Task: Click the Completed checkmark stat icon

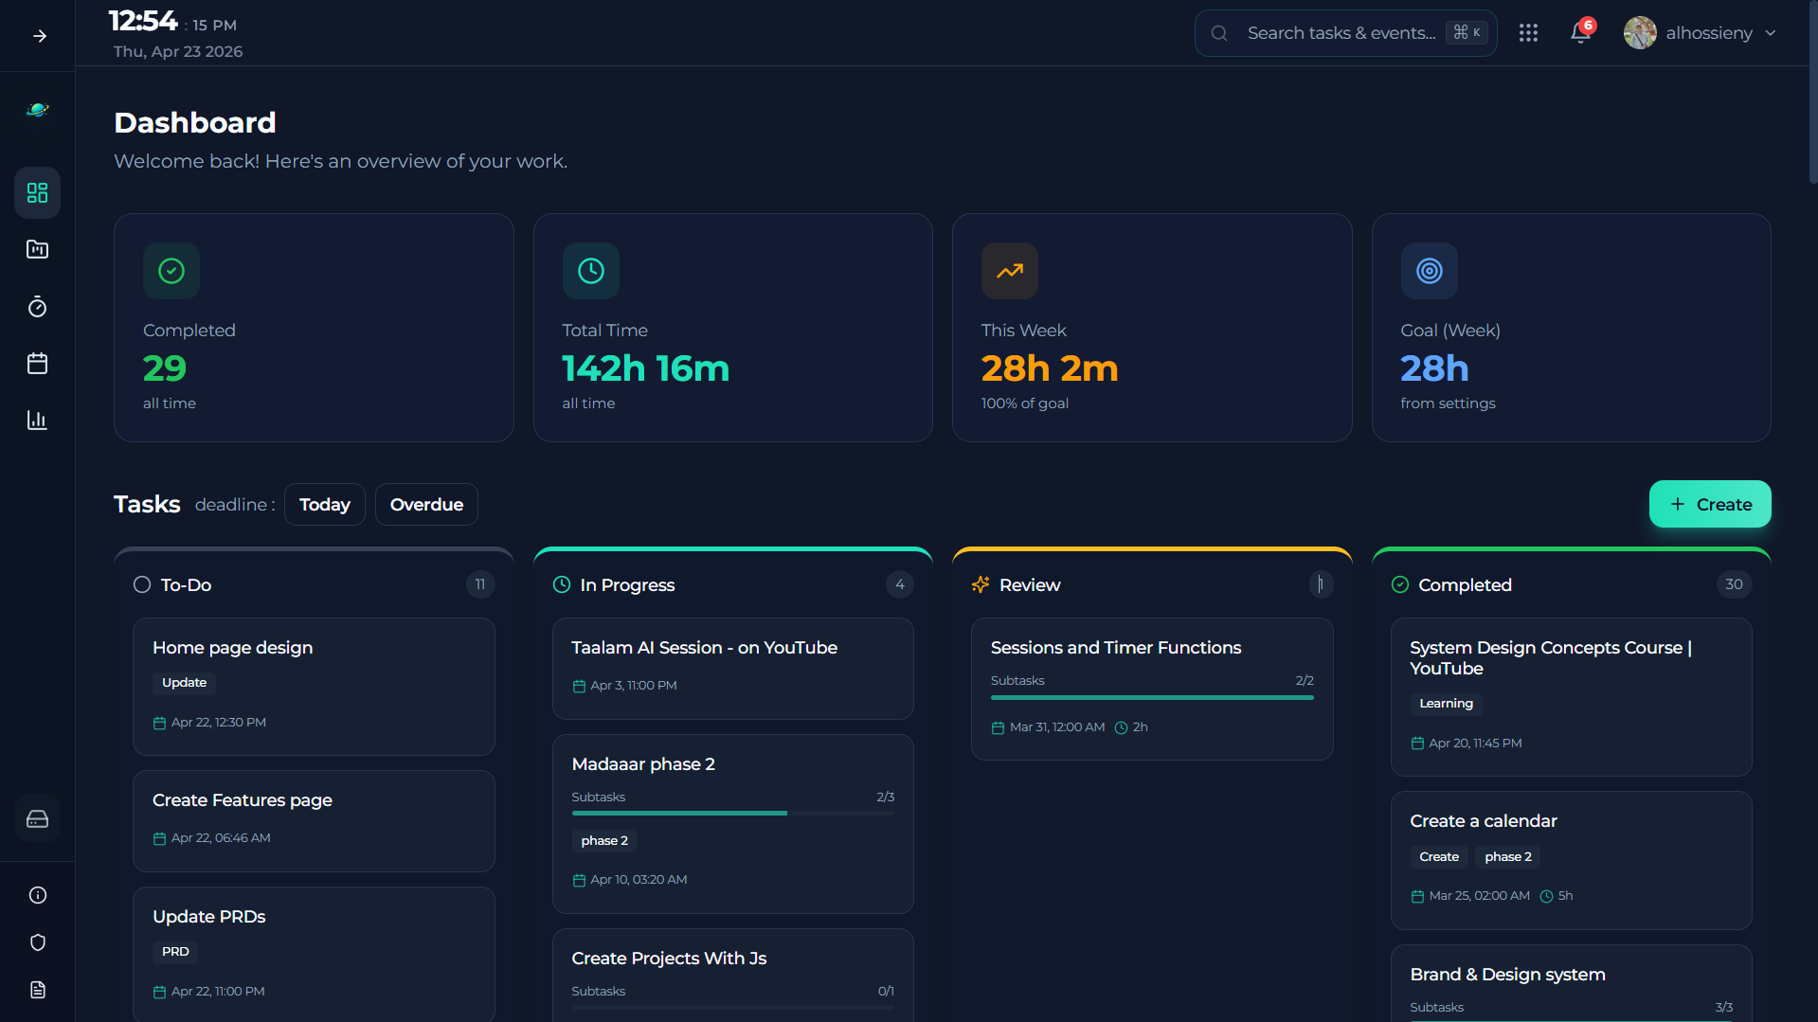Action: [x=171, y=271]
